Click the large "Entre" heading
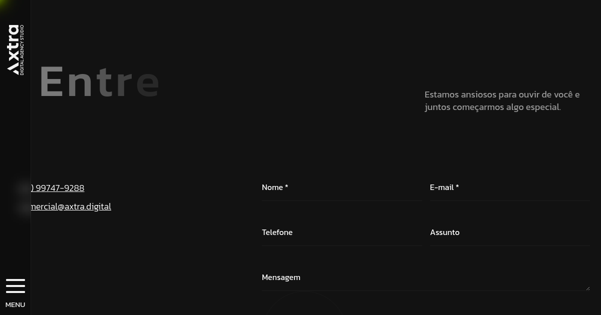Screen dimensions: 601x315 pyautogui.click(x=99, y=82)
